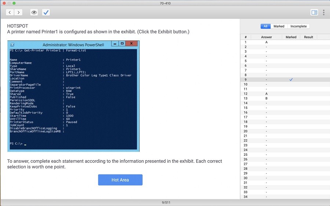Click the Answer column header
Image resolution: width=330 pixels, height=206 pixels.
[267, 37]
